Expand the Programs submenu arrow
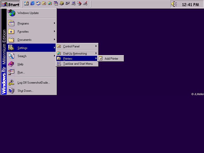This screenshot has height=153, width=204. 54,23
